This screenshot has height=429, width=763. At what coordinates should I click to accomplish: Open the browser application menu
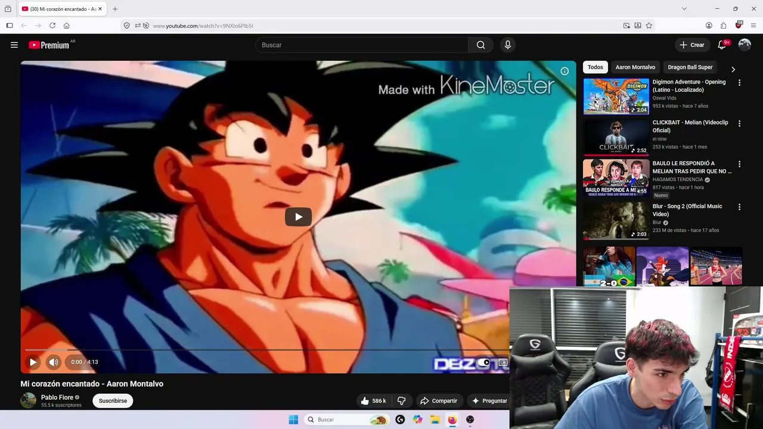[753, 26]
